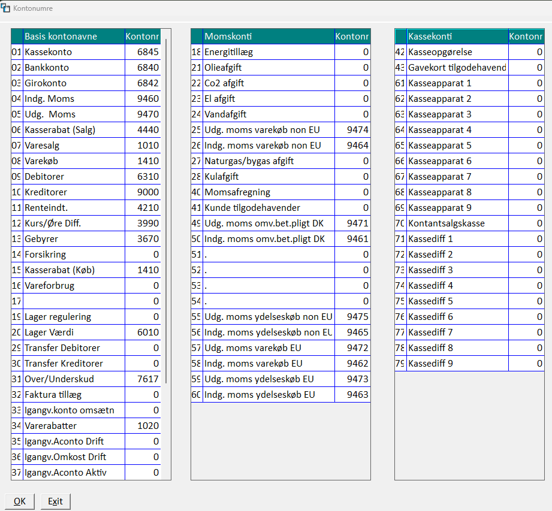Select the Kasseopgørelse row
Screen dimensions: 552x511
[470, 52]
